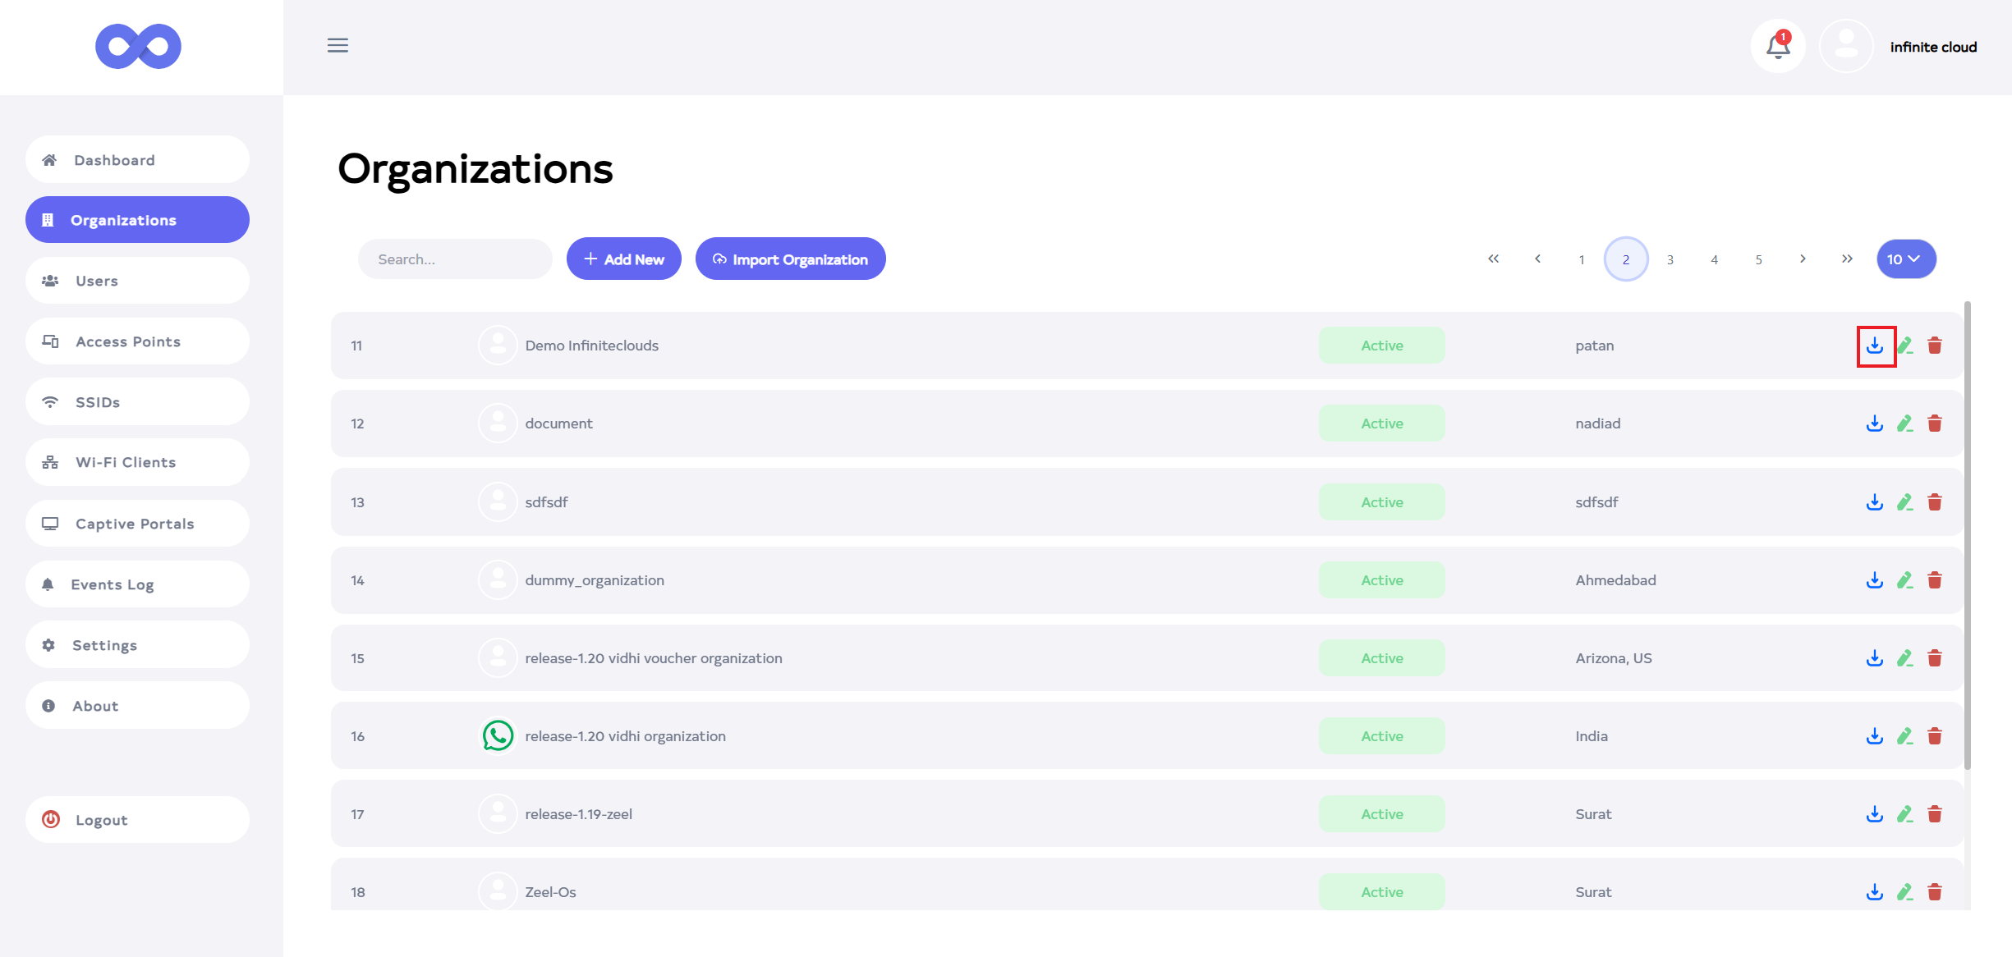This screenshot has width=2012, height=957.
Task: Click the notification bell icon
Action: click(x=1778, y=47)
